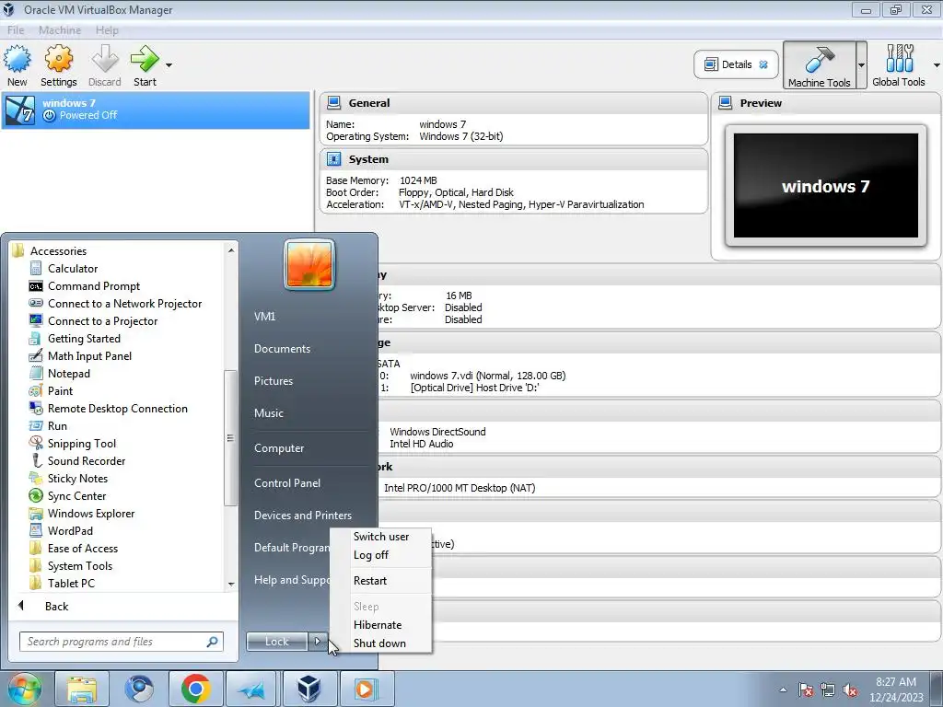Open the Help menu
Viewport: 943px width, 707px height.
pos(107,30)
